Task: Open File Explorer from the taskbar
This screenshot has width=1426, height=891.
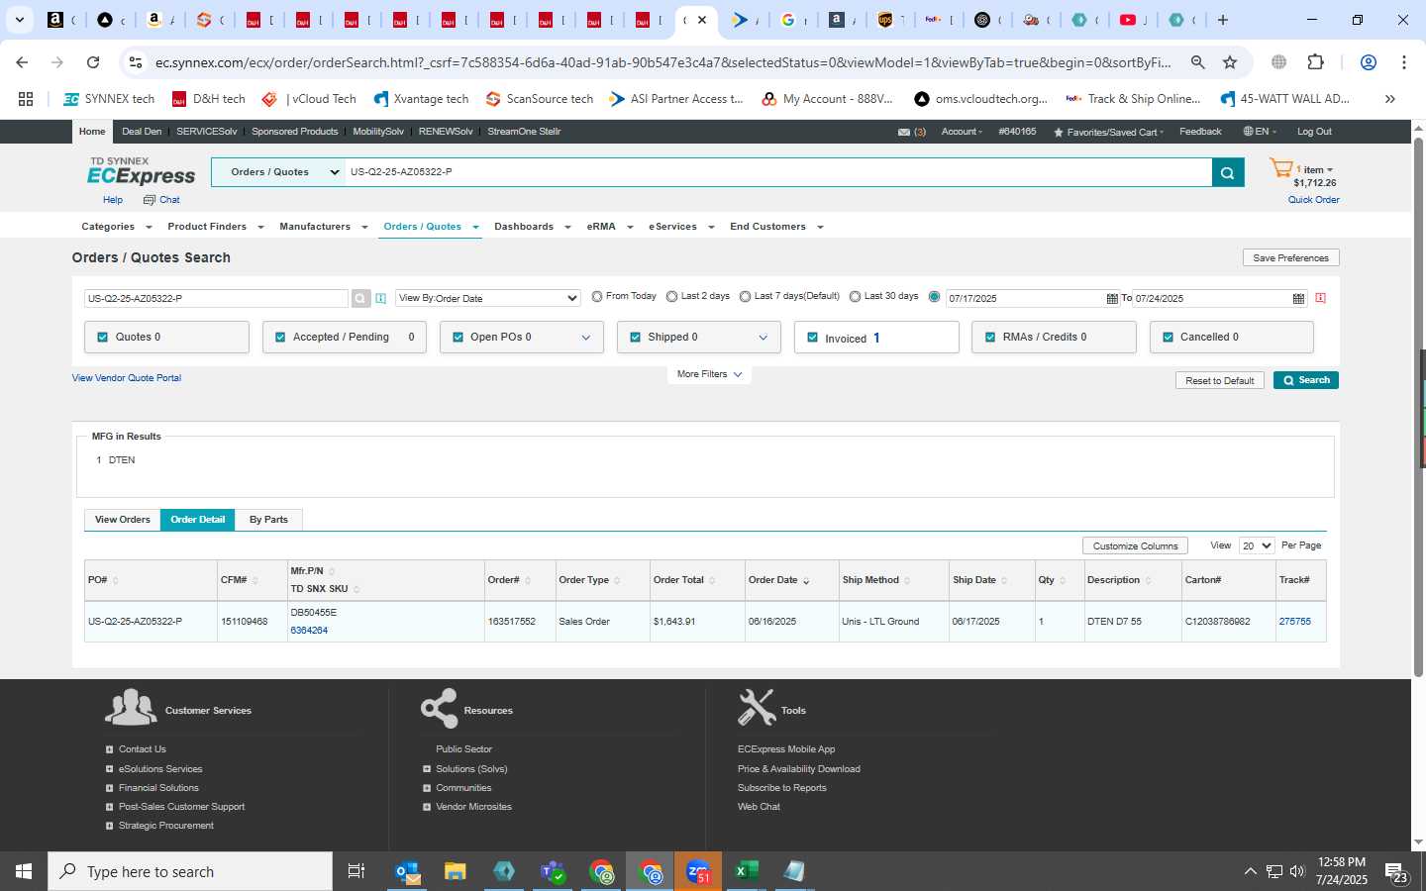Action: coord(456,871)
